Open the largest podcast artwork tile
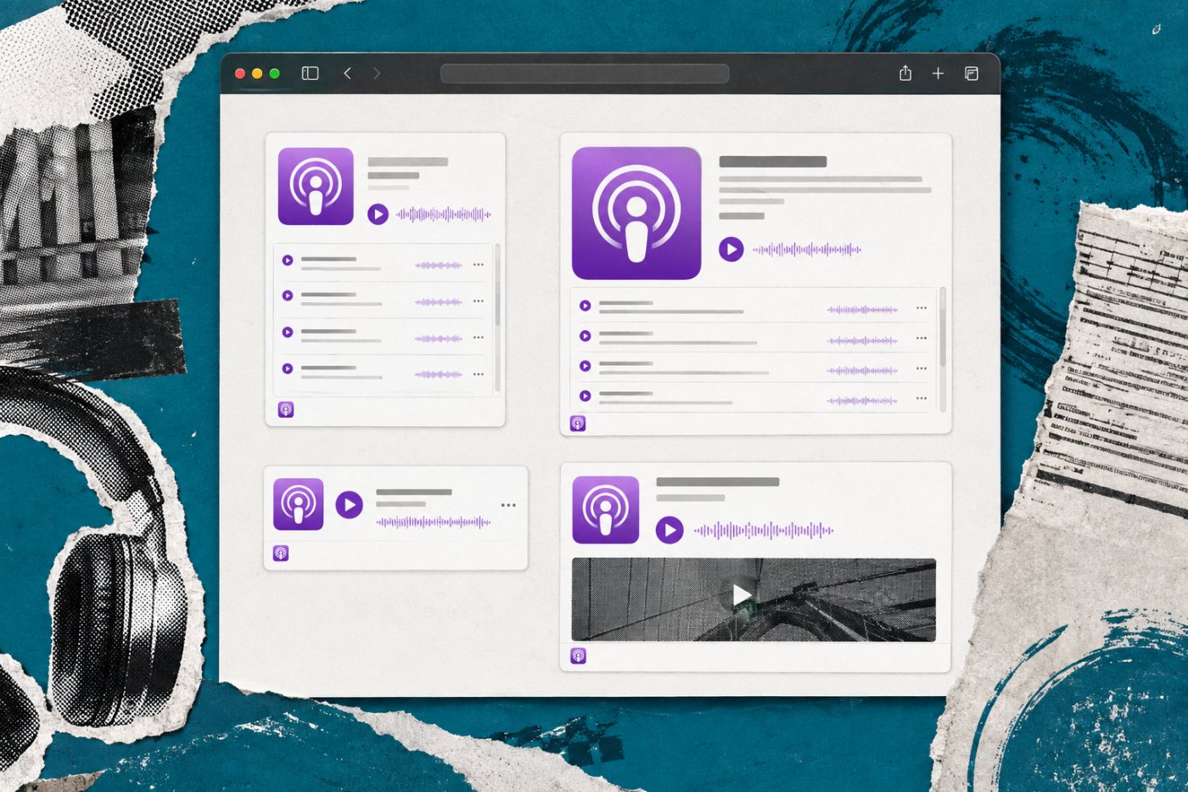The height and width of the screenshot is (792, 1188). 636,213
